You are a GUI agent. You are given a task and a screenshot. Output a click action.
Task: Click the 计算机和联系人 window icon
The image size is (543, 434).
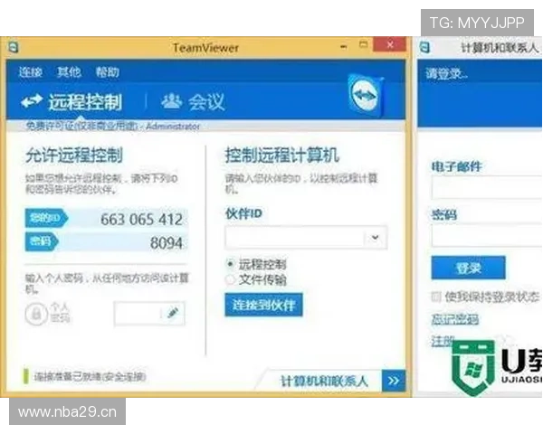coord(424,47)
